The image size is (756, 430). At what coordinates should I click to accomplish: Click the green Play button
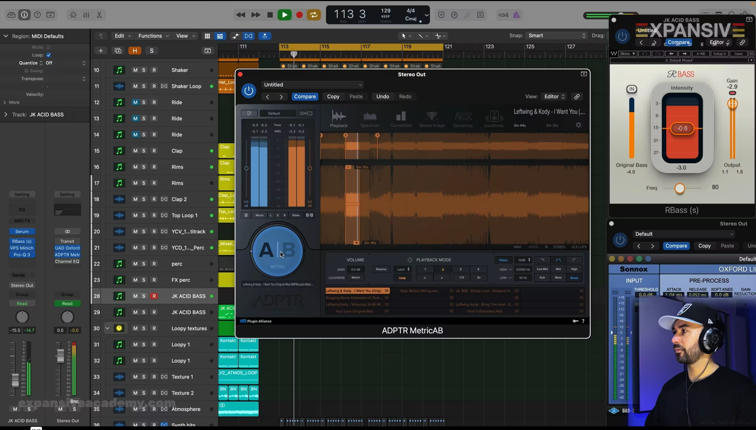tap(284, 15)
